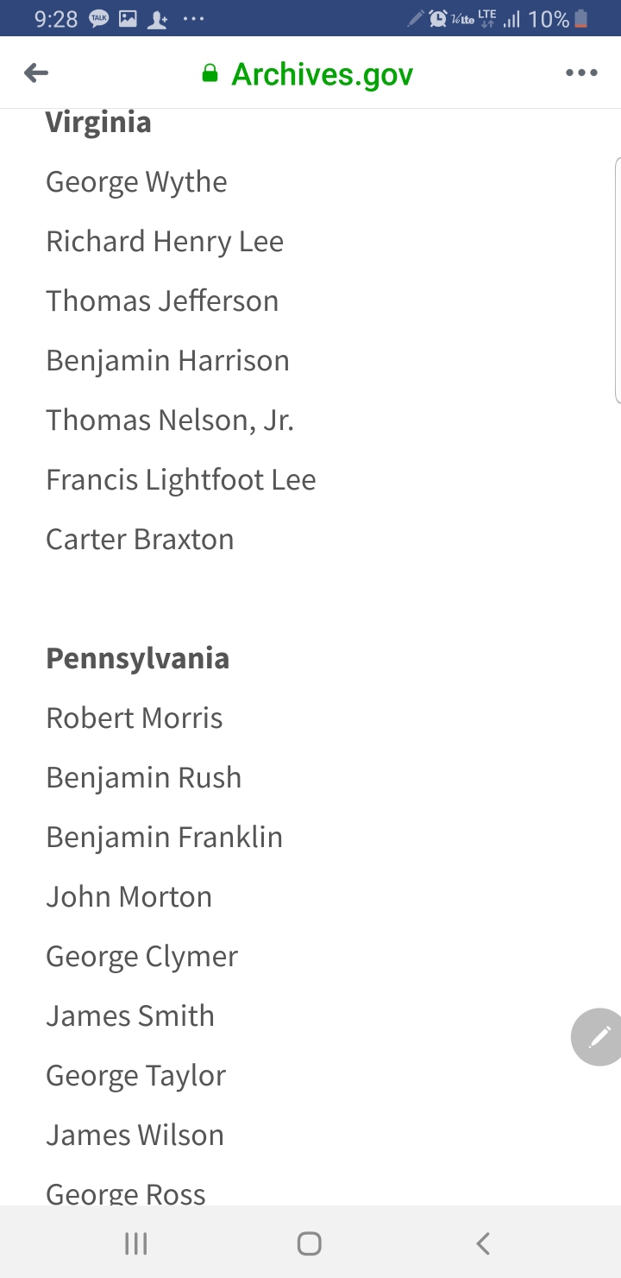This screenshot has height=1278, width=621.
Task: Tap the gallery image notification icon
Action: click(128, 19)
